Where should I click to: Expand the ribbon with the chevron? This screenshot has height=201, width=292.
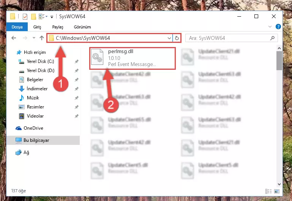270,27
